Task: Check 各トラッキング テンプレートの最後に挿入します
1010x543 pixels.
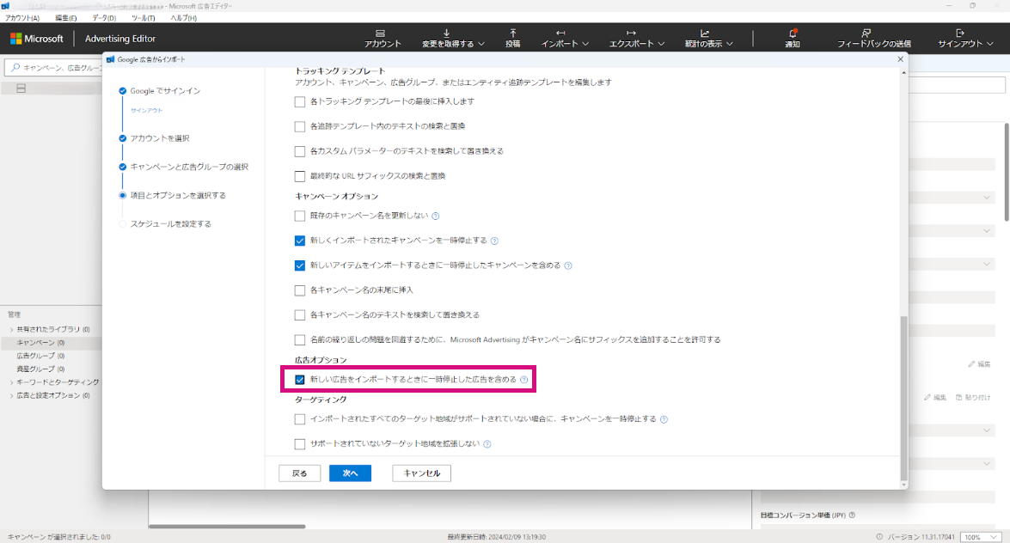Action: tap(299, 101)
